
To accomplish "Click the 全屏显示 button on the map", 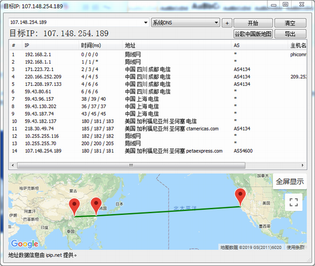I will 289,181.
